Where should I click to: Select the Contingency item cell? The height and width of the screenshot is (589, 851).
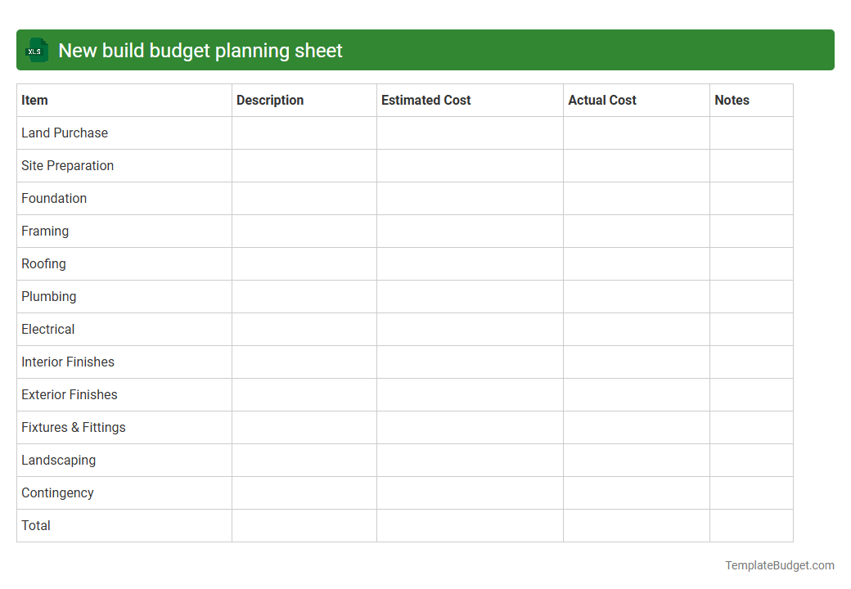click(x=57, y=492)
